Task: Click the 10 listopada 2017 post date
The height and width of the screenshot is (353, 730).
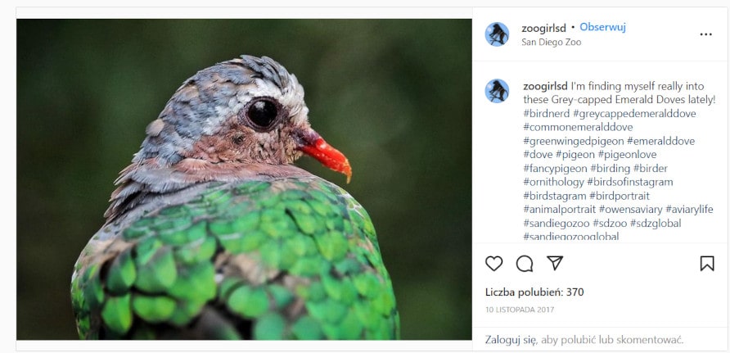Action: (x=520, y=310)
